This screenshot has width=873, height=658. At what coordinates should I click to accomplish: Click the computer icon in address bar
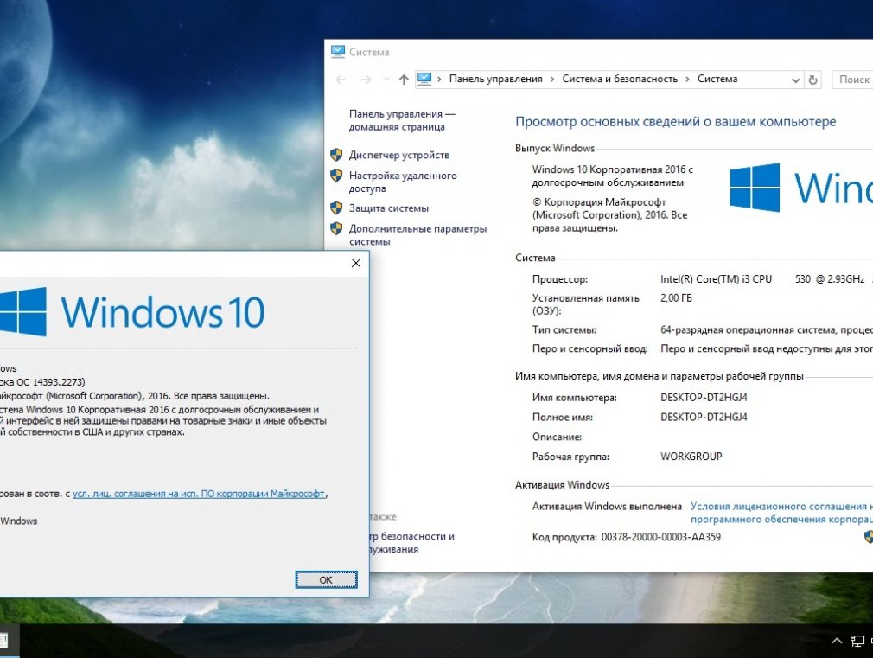point(424,80)
